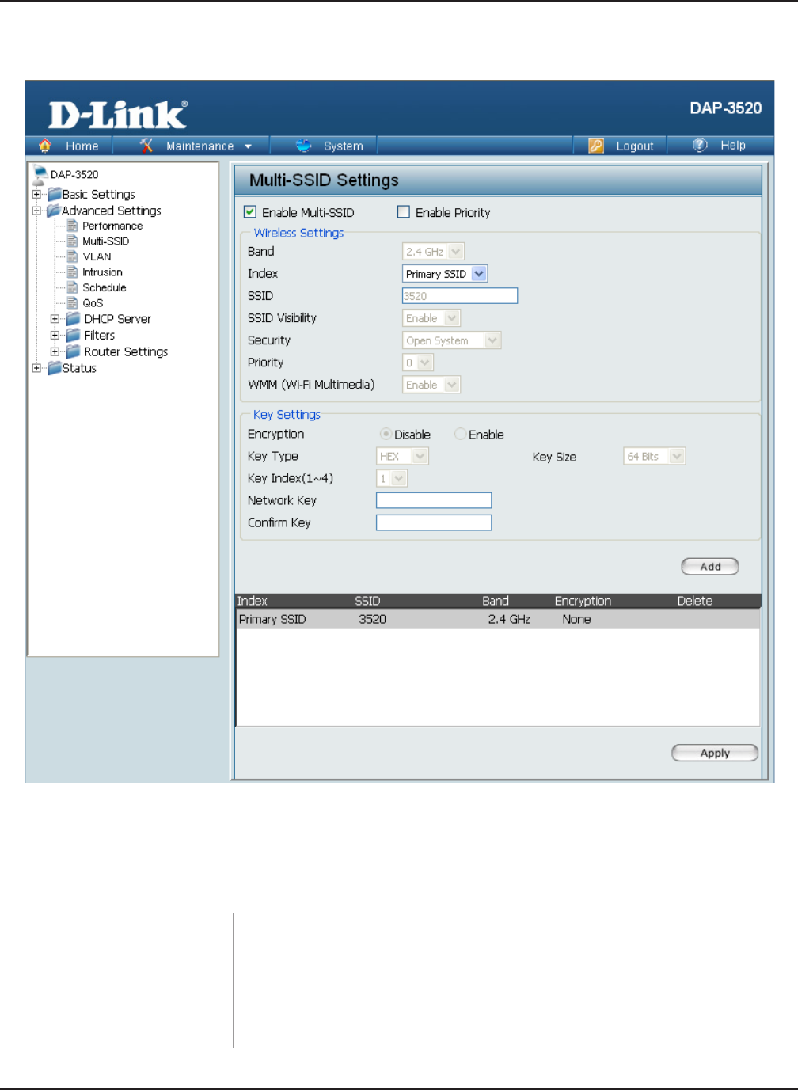Select the Primary SSID table row
The width and height of the screenshot is (798, 1090).
pyautogui.click(x=499, y=619)
